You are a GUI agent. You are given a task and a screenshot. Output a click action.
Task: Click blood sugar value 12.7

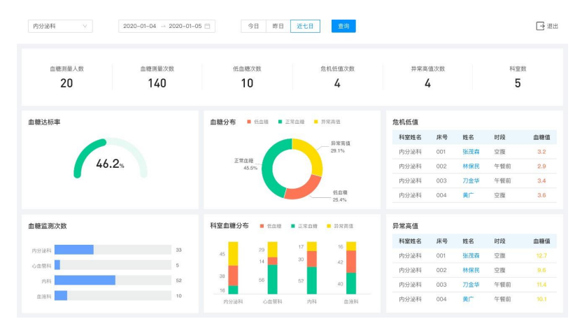(x=541, y=255)
